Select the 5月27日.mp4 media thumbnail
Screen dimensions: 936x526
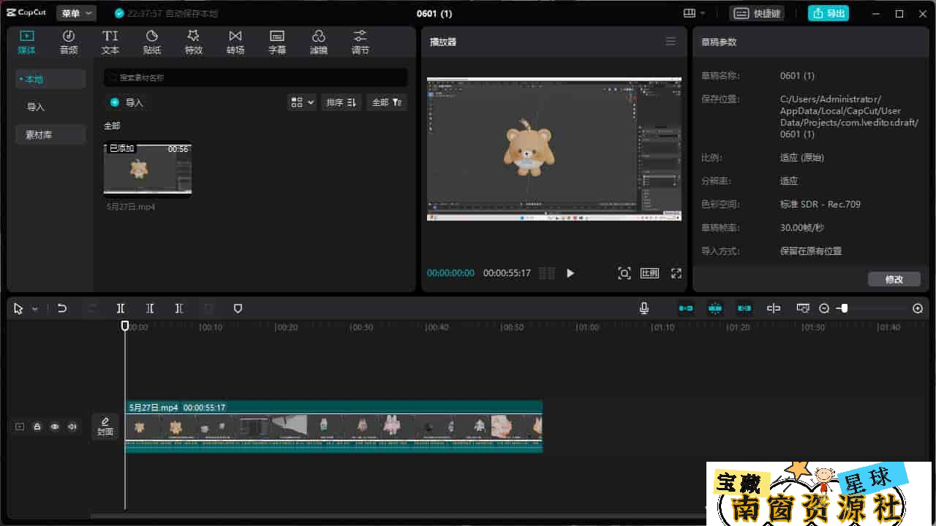[148, 169]
